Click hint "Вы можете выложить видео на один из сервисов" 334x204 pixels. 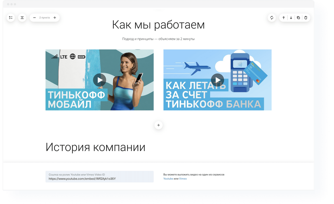[x=194, y=175]
